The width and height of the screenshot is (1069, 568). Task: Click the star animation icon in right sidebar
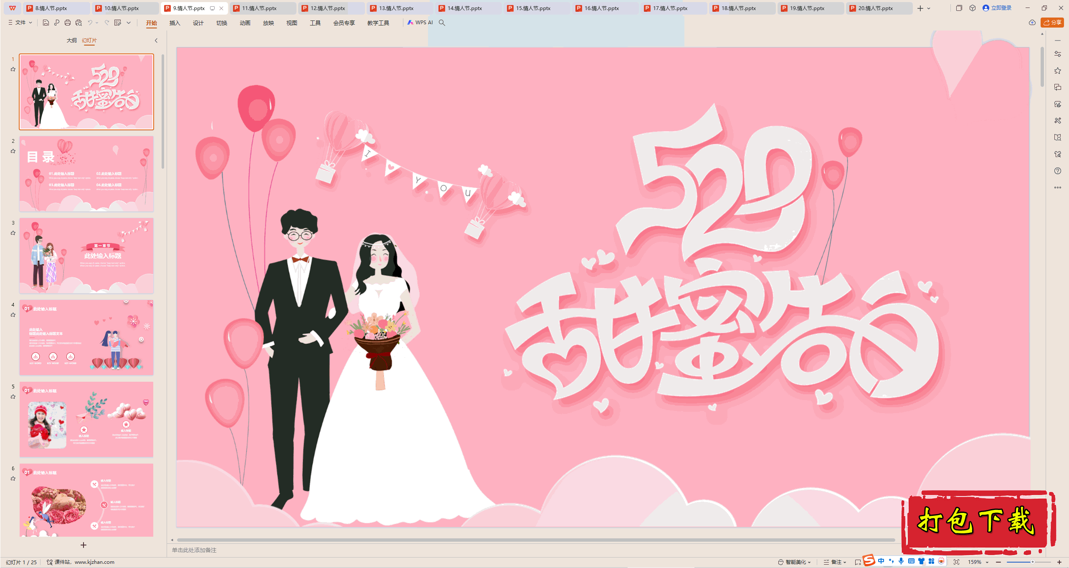1058,71
